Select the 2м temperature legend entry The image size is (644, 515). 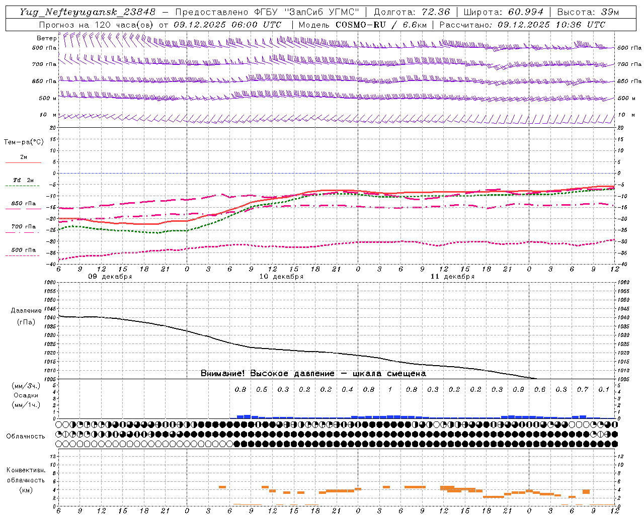24,157
